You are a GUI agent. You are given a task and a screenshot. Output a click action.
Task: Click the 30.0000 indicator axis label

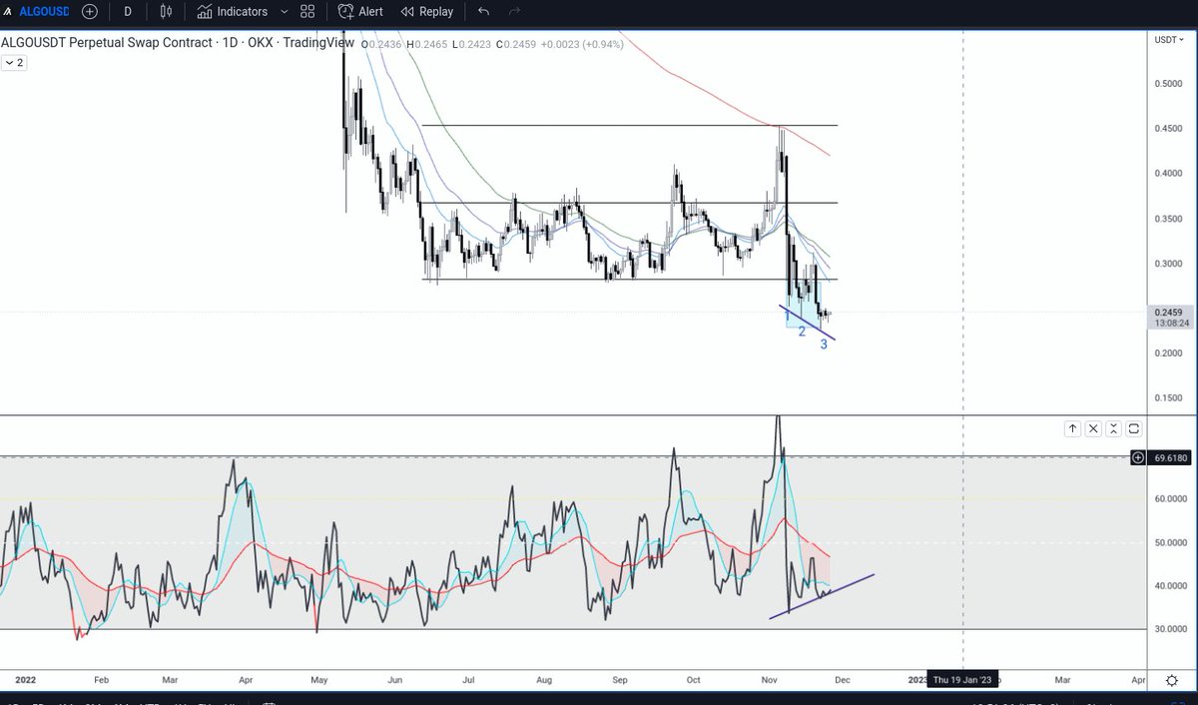coord(1169,629)
